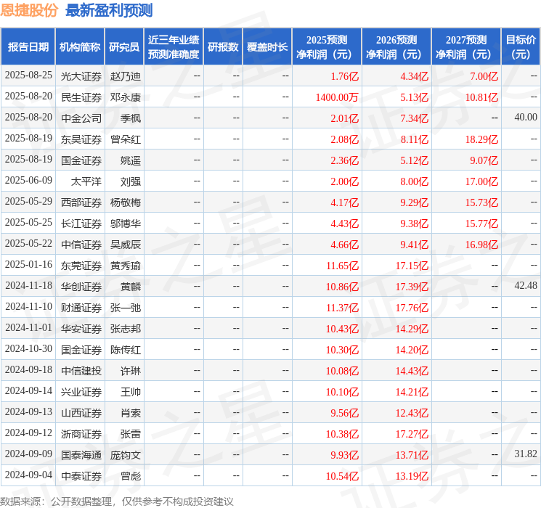This screenshot has height=508, width=541.
Task: Select the 机构简称 column header
Action: pyautogui.click(x=80, y=47)
